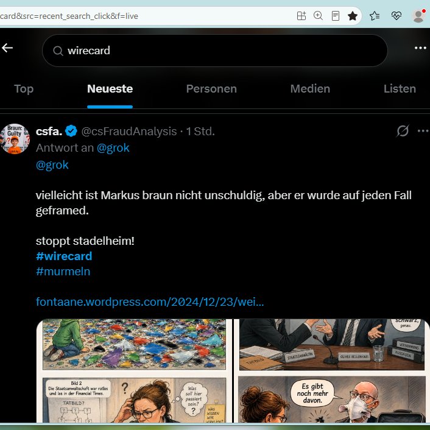Select the Neueste tab
The height and width of the screenshot is (430, 430).
pyautogui.click(x=110, y=89)
